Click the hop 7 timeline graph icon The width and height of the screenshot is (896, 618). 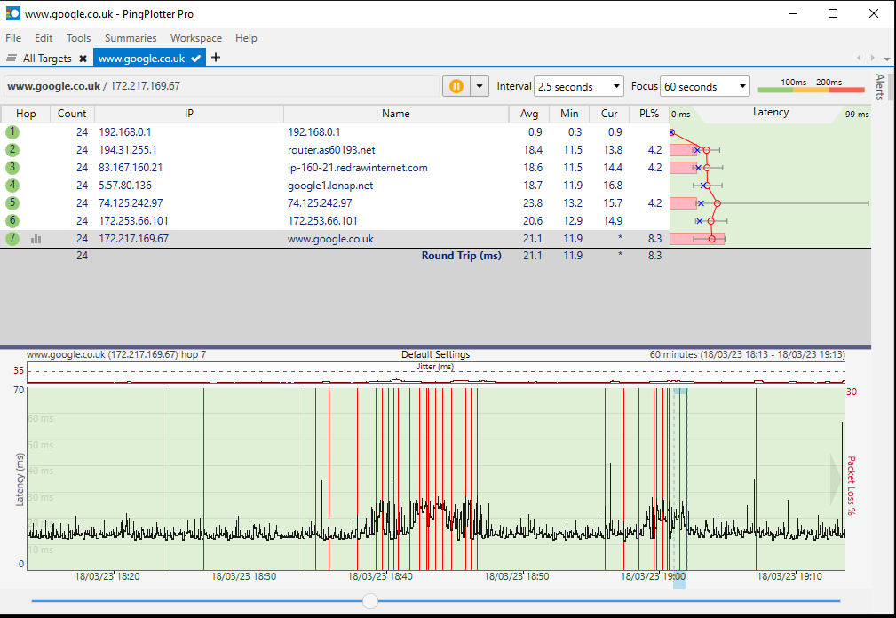36,239
